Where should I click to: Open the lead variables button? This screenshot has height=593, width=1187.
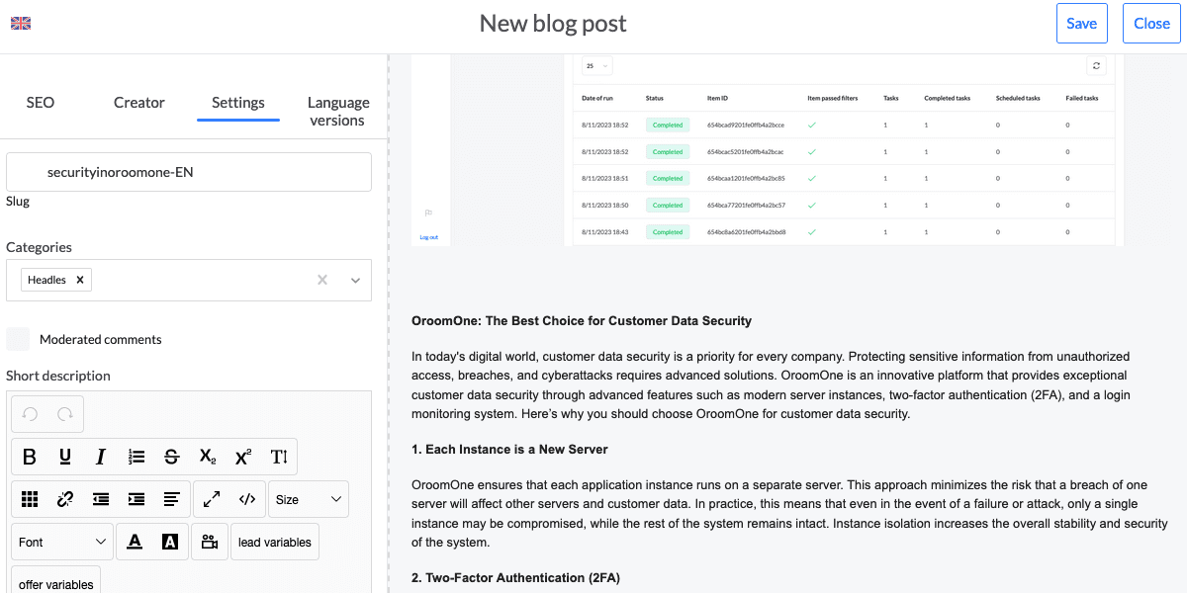click(x=275, y=542)
